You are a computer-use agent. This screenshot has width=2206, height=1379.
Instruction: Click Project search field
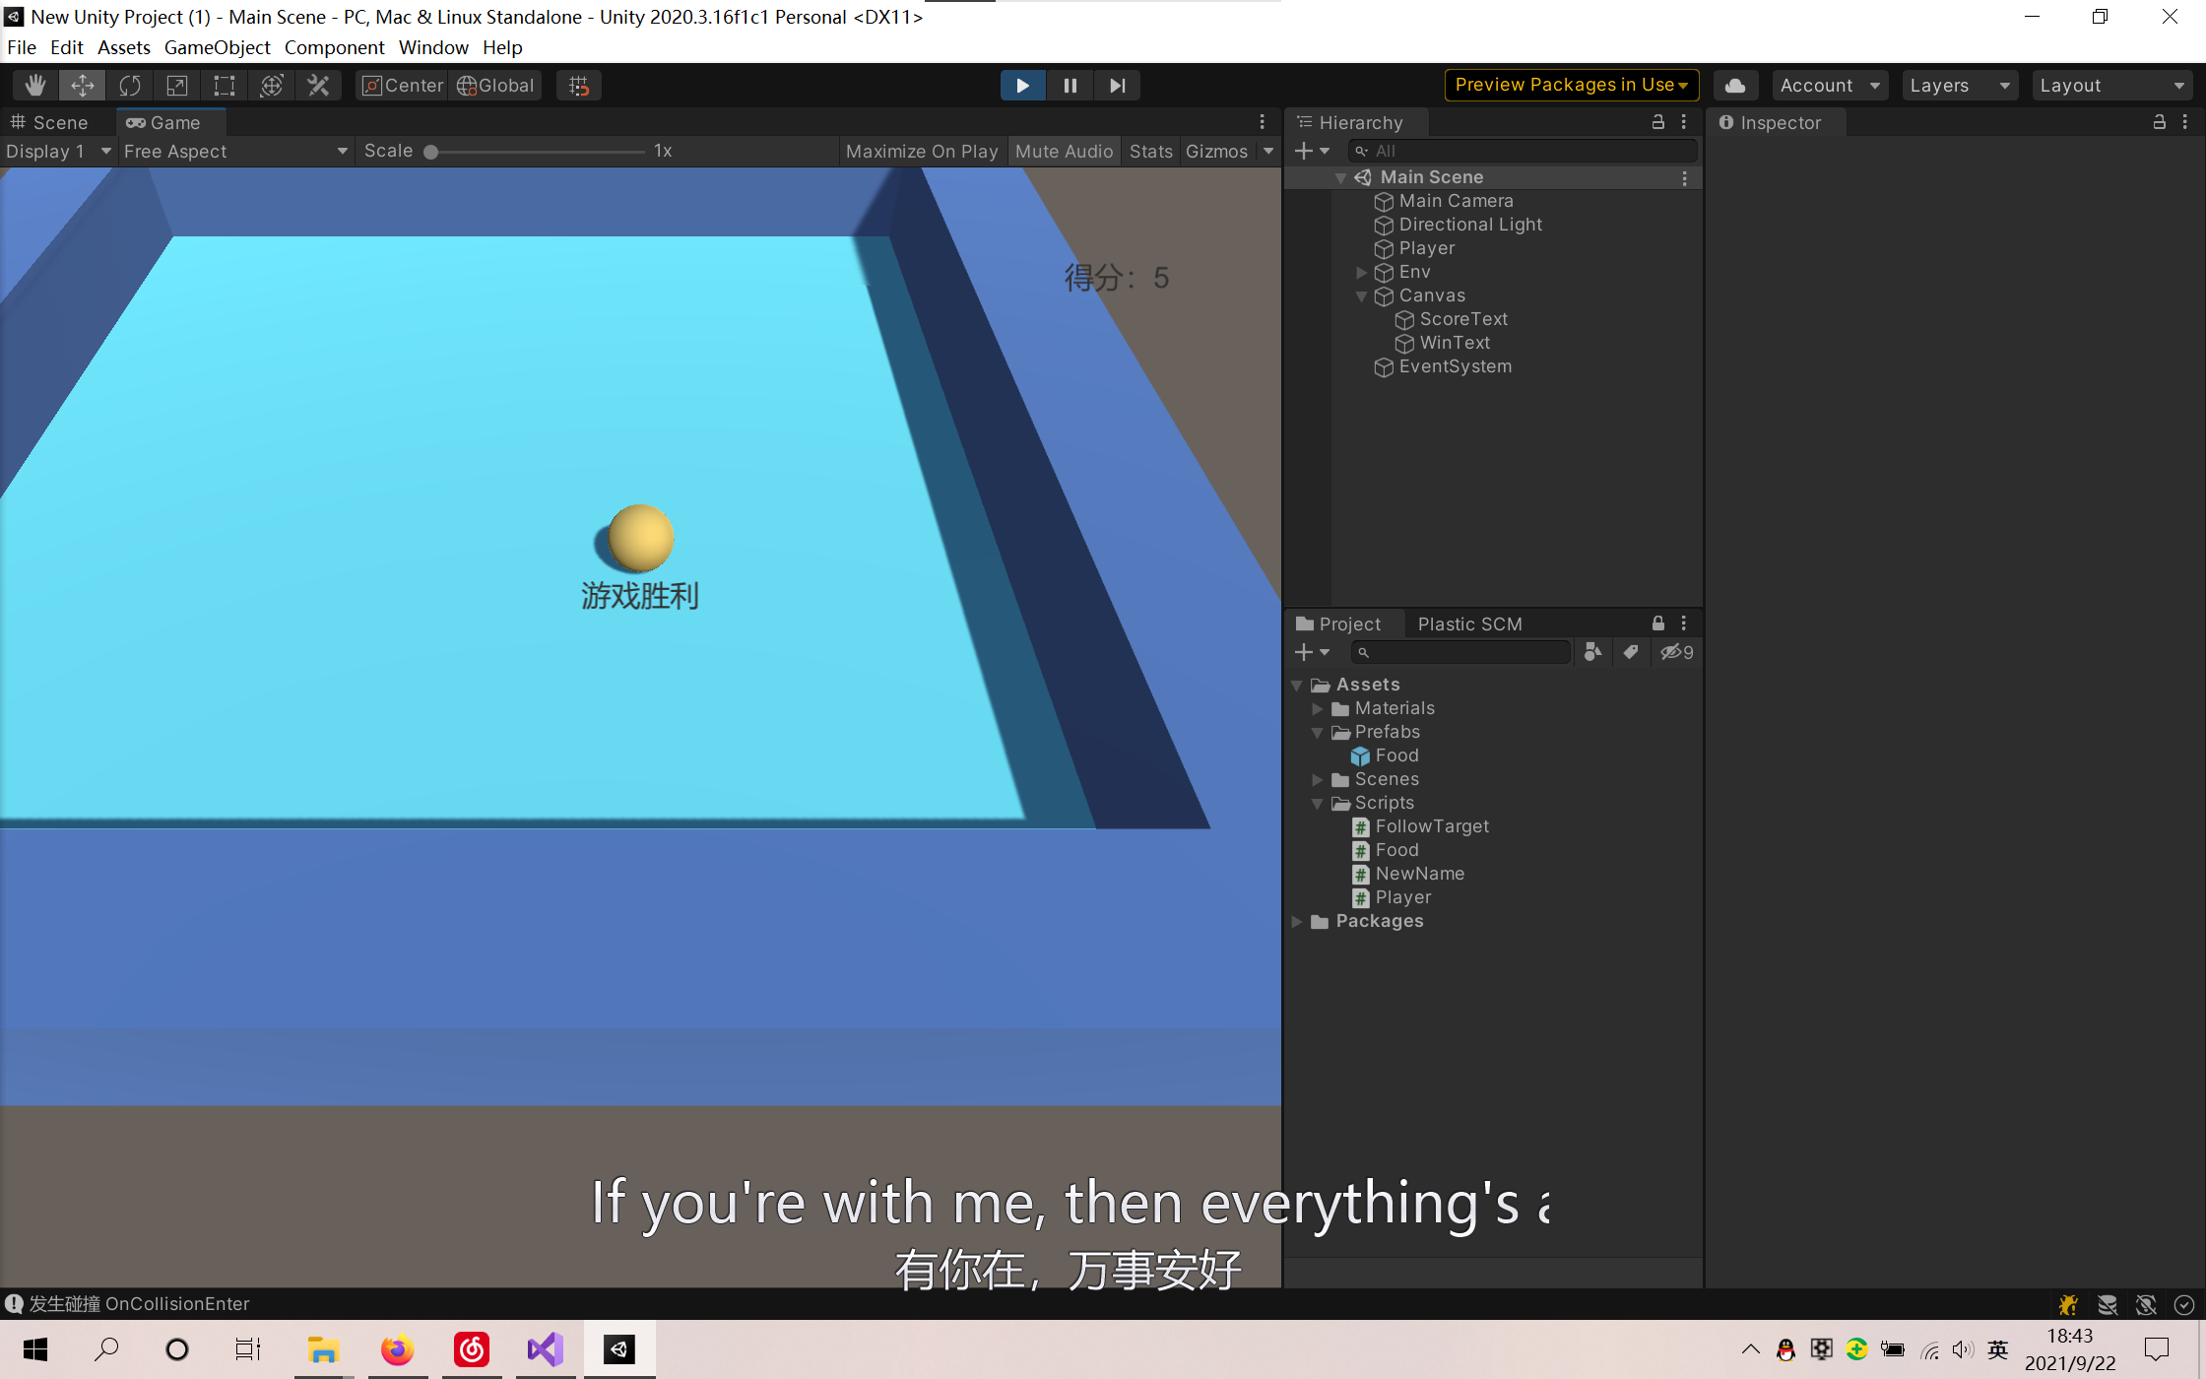click(x=1460, y=652)
